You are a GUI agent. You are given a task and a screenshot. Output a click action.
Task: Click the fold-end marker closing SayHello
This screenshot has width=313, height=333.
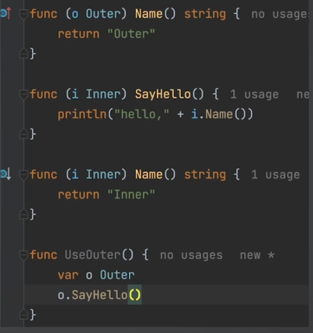[x=23, y=134]
